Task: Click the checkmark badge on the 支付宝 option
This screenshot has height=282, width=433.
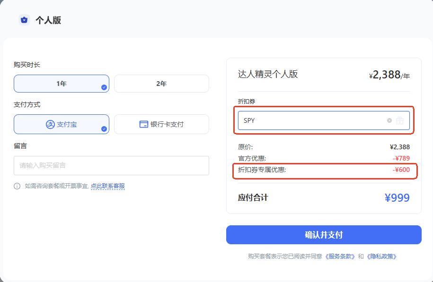Action: [x=104, y=128]
